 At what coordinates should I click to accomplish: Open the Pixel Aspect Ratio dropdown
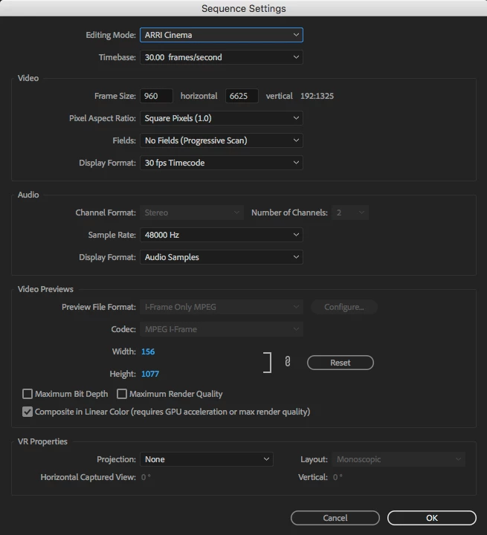pos(222,118)
